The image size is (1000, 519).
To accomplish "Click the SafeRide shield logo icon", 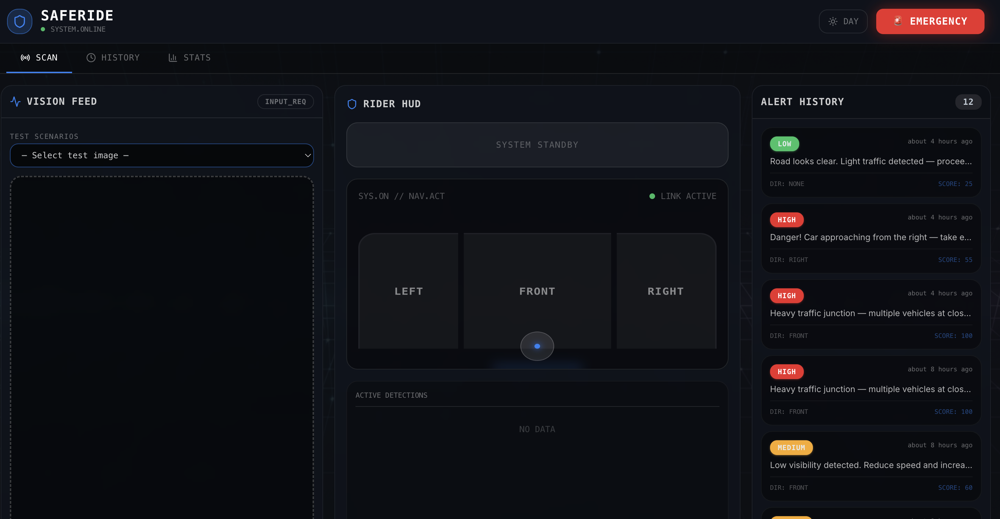I will [19, 21].
